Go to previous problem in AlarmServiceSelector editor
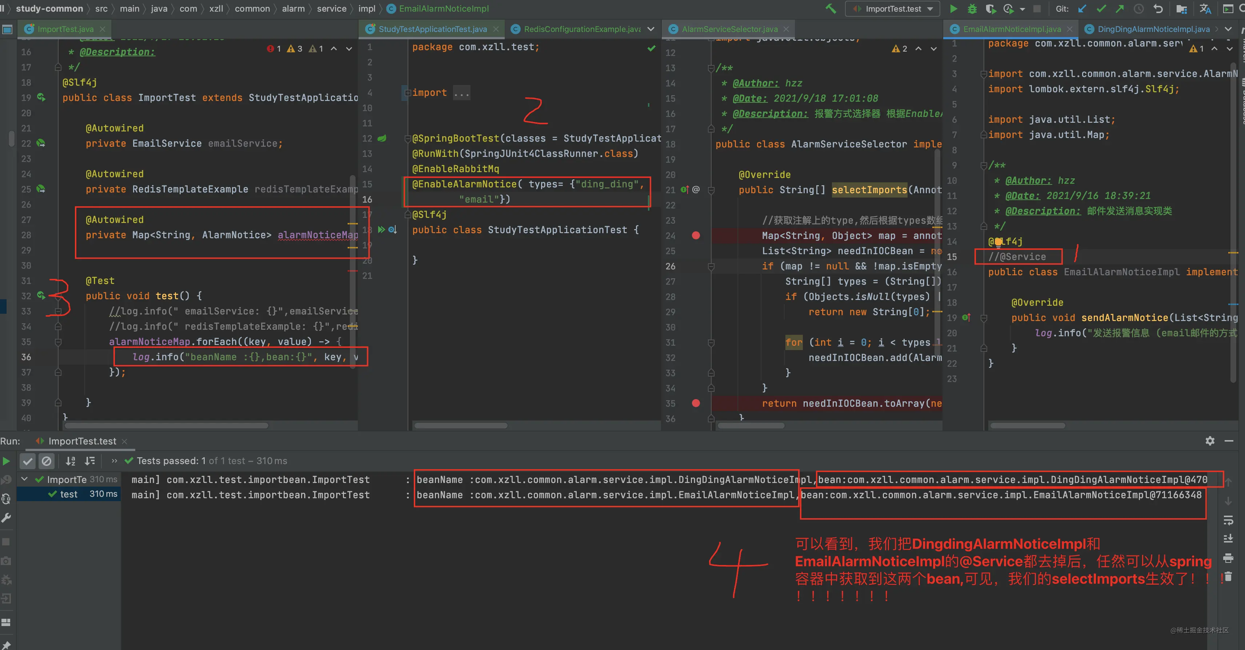 (918, 49)
